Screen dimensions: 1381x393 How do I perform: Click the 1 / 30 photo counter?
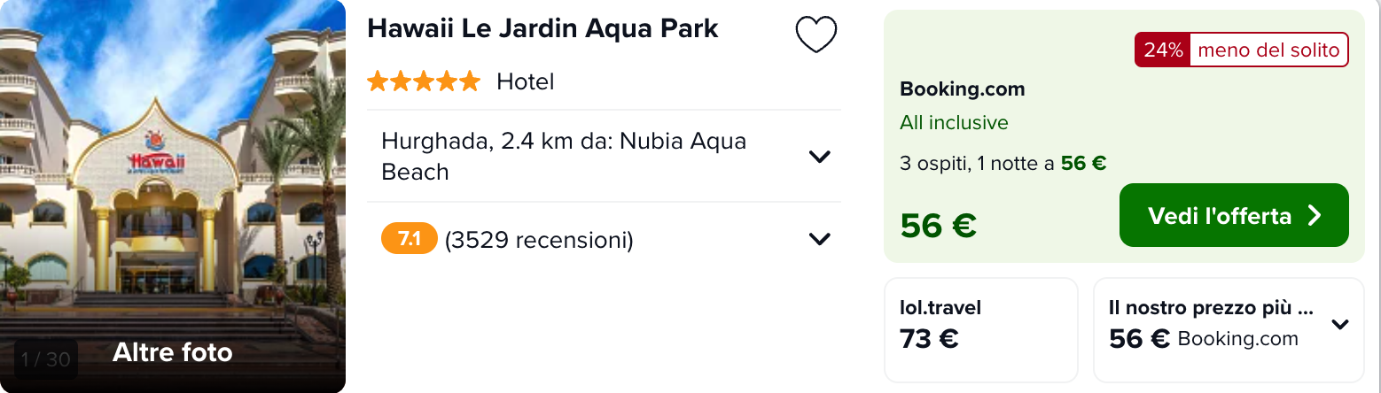tap(46, 359)
